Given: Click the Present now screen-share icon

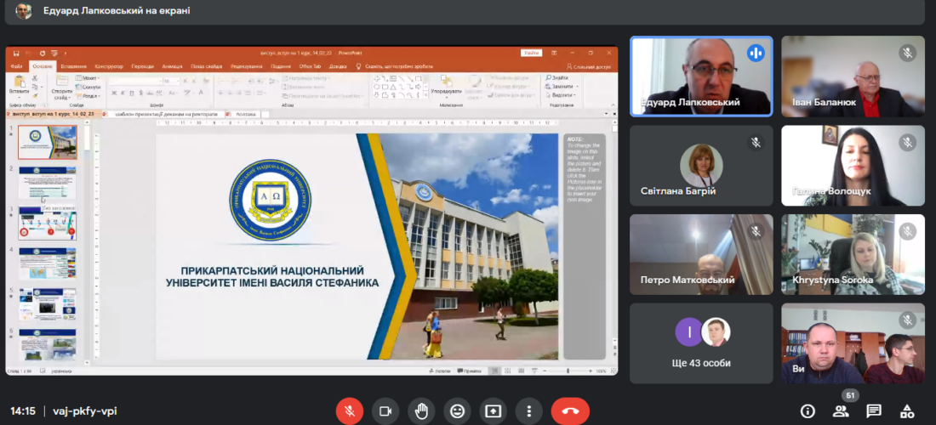Looking at the screenshot, I should click(x=494, y=411).
